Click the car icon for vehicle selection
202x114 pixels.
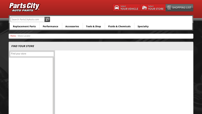[117, 8]
